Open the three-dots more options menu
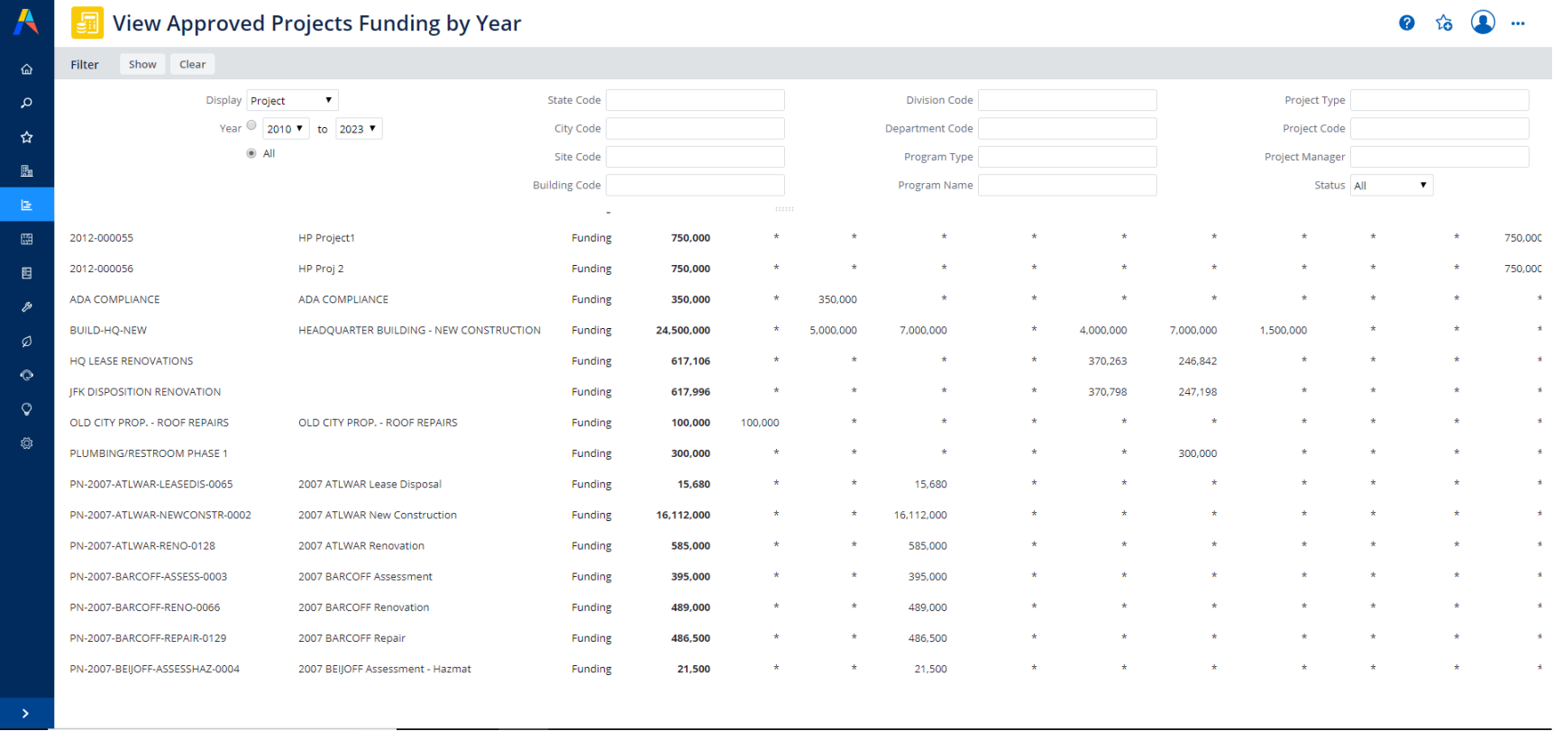Screen dimensions: 1553x731 point(1518,23)
